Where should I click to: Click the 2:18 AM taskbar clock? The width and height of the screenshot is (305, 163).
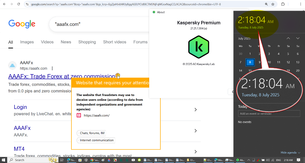click(x=288, y=160)
